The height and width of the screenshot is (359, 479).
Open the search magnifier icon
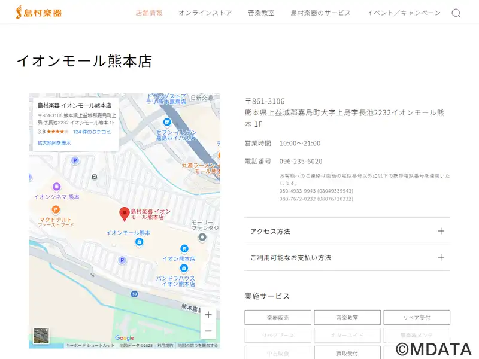[x=456, y=13]
